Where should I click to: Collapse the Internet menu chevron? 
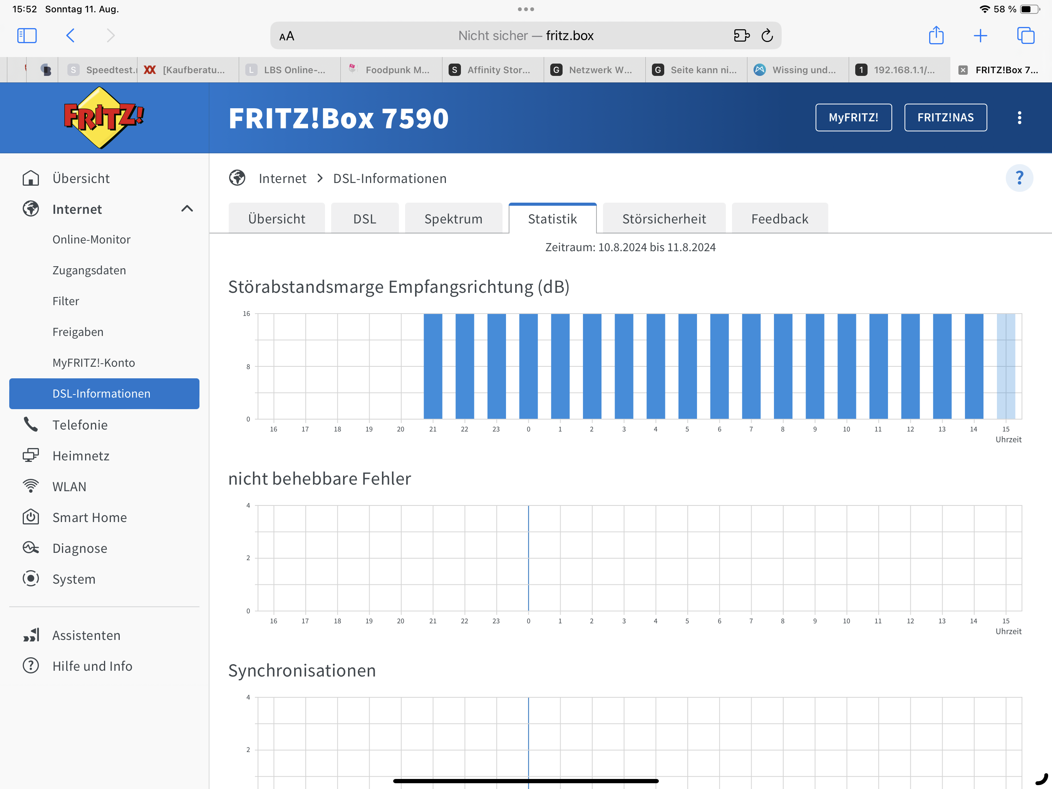[187, 209]
